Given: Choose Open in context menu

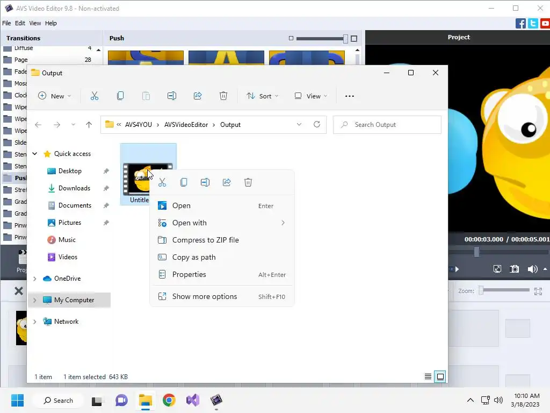Looking at the screenshot, I should pyautogui.click(x=222, y=206).
